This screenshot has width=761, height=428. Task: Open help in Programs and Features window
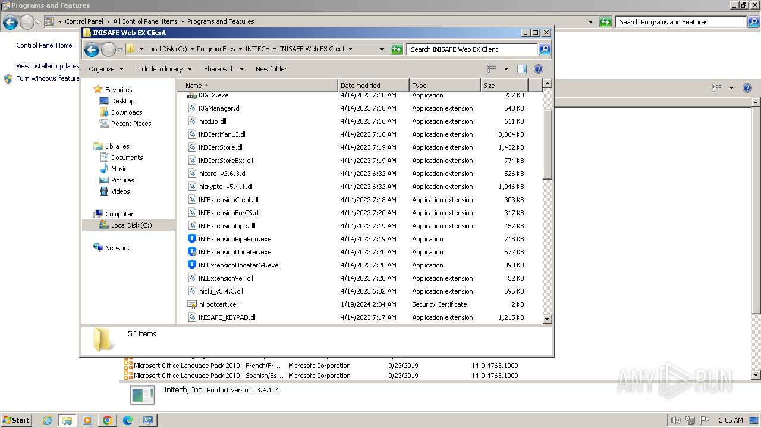(x=747, y=88)
